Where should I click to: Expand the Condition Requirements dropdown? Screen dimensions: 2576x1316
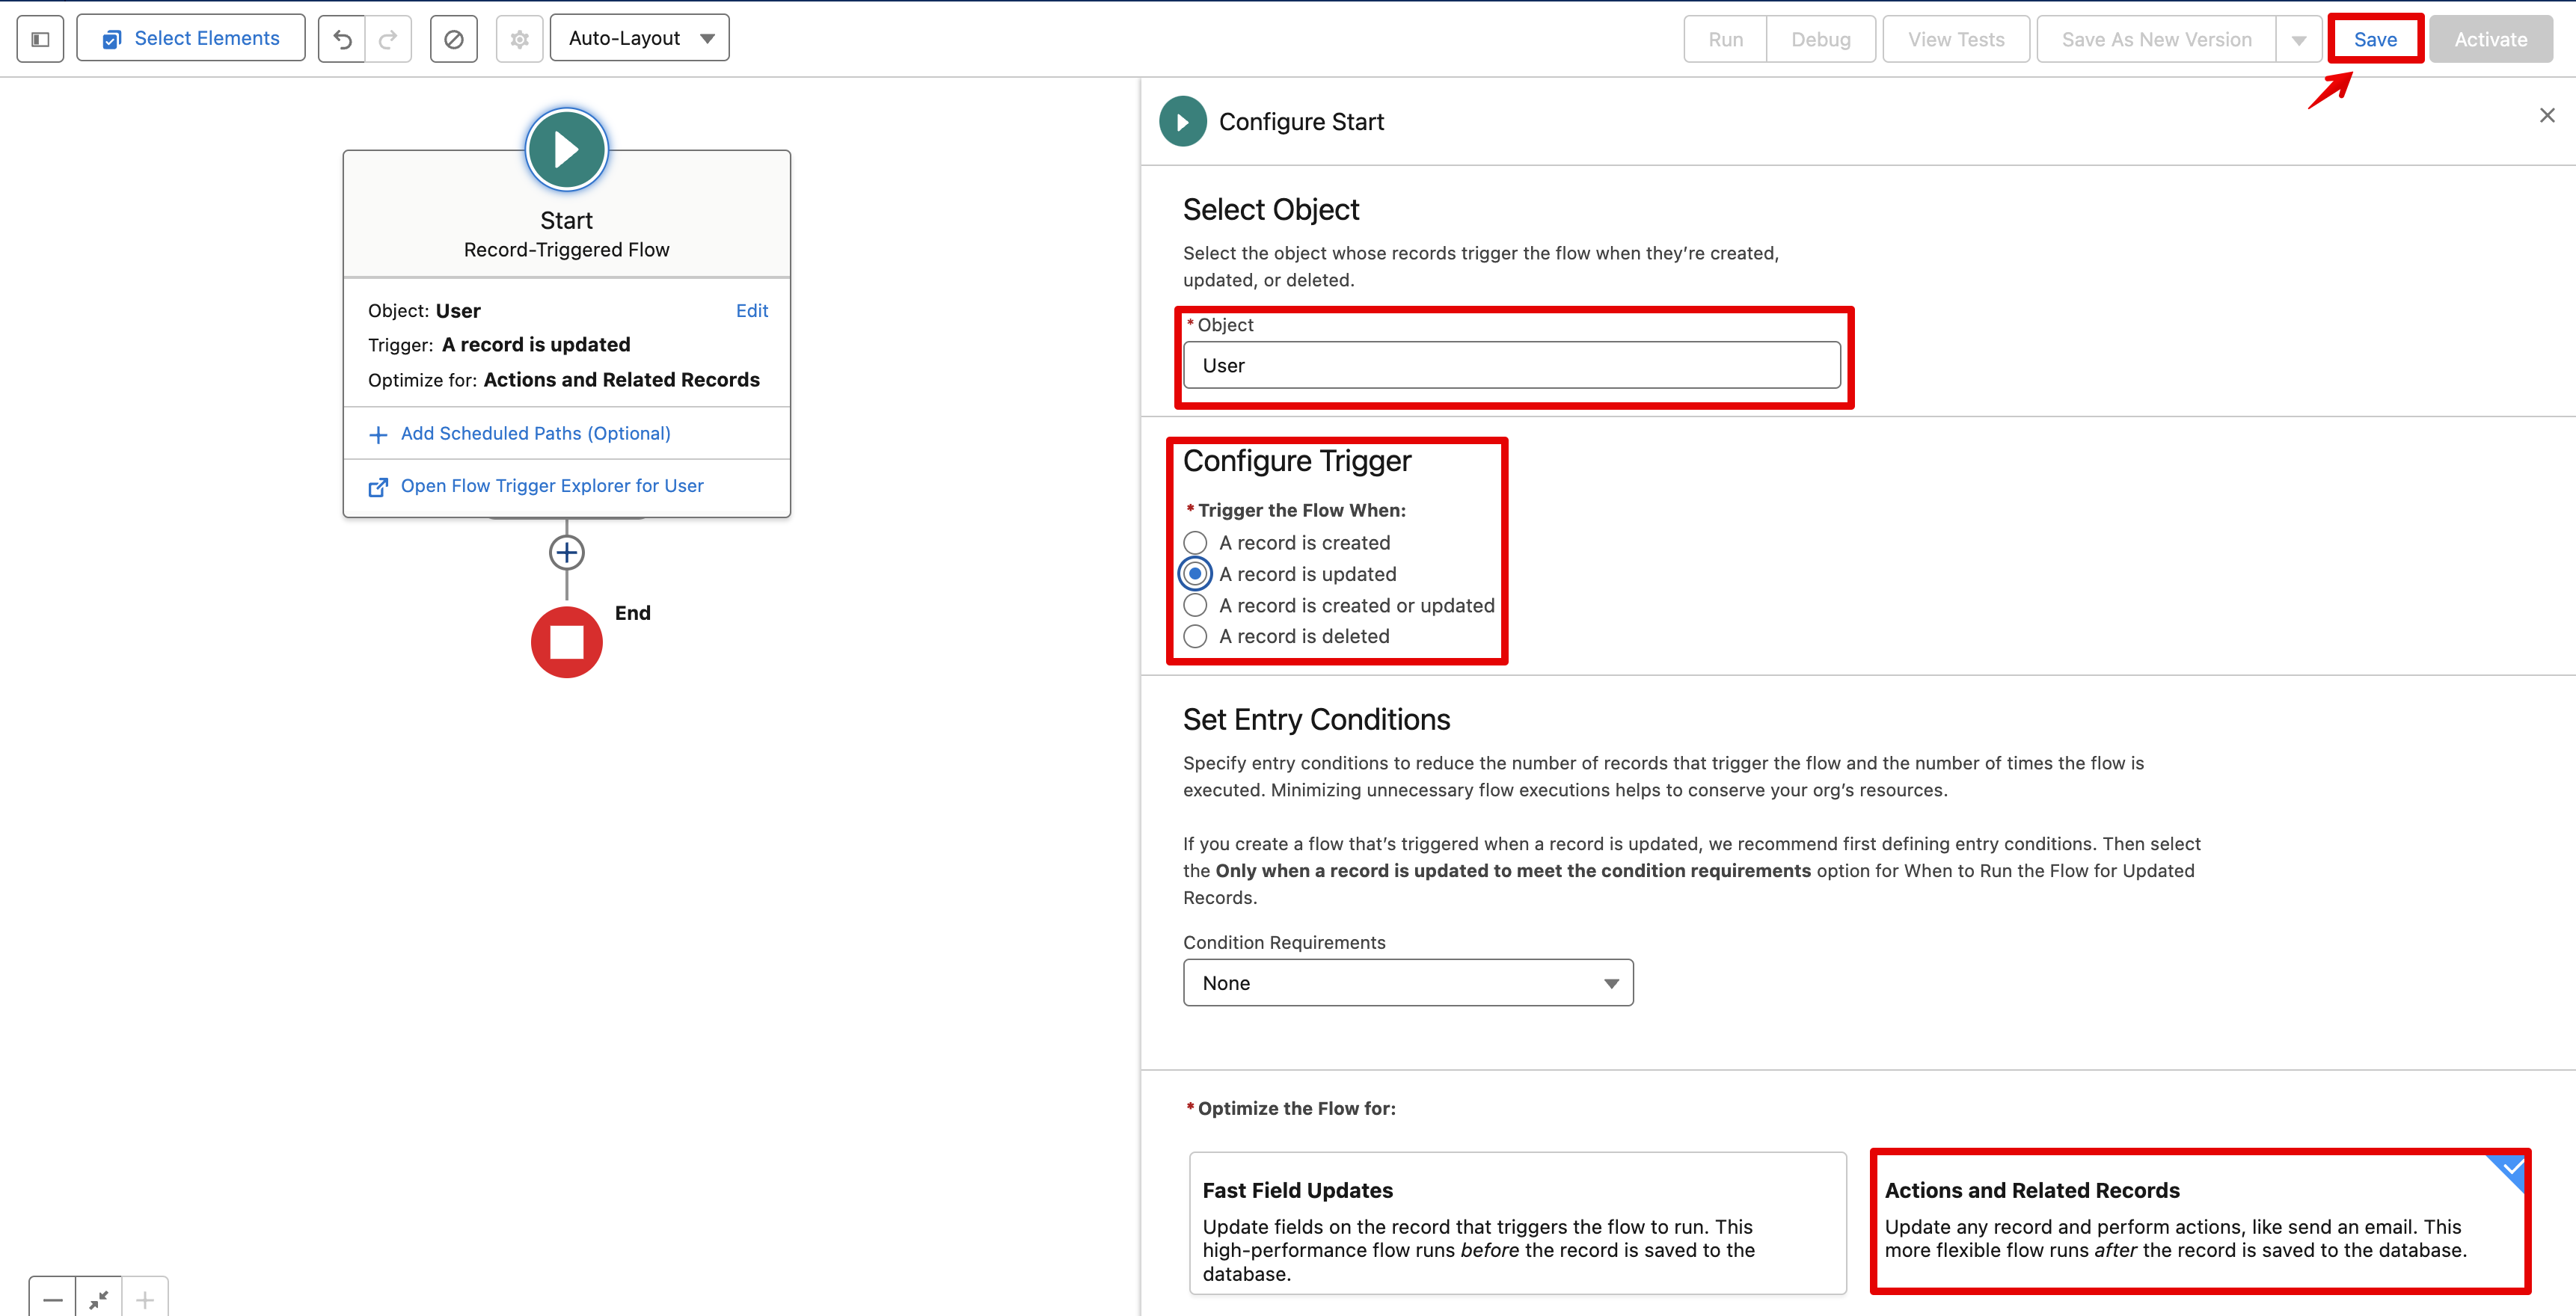[1406, 982]
